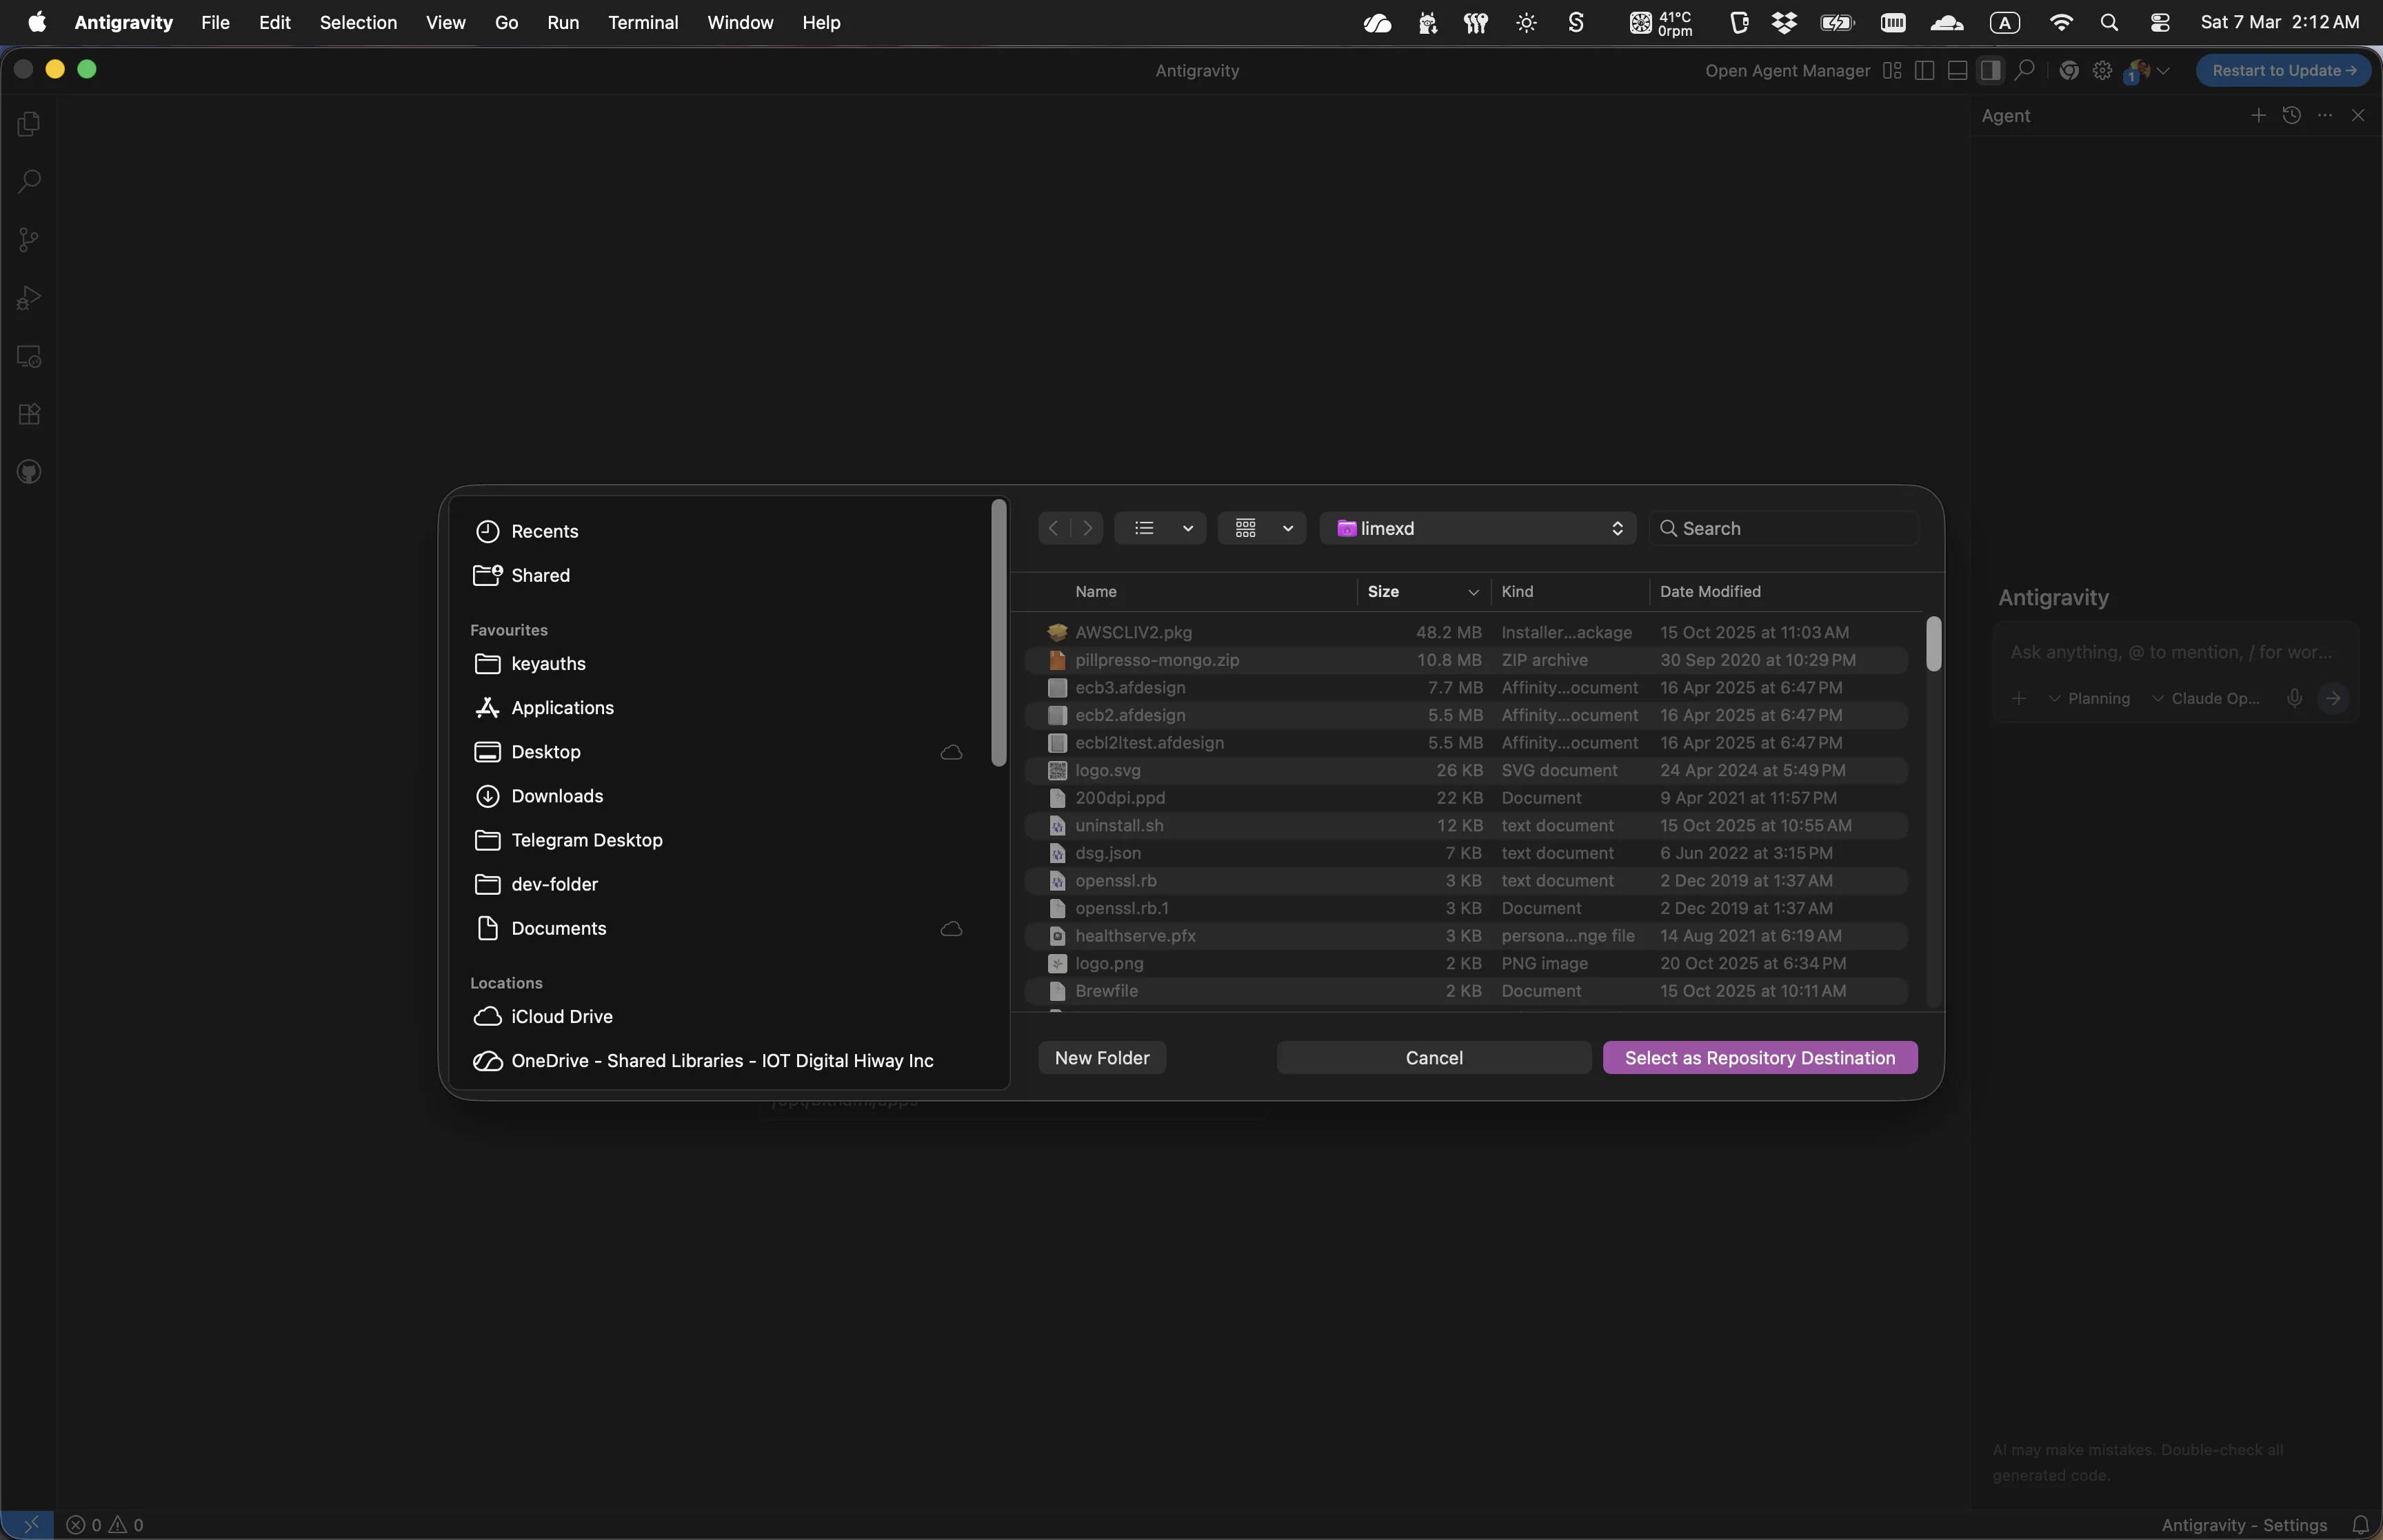Open the Run menu
This screenshot has height=1540, width=2383.
tap(563, 22)
